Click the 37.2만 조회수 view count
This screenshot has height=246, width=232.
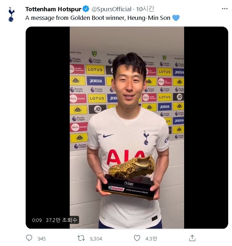pyautogui.click(x=61, y=220)
